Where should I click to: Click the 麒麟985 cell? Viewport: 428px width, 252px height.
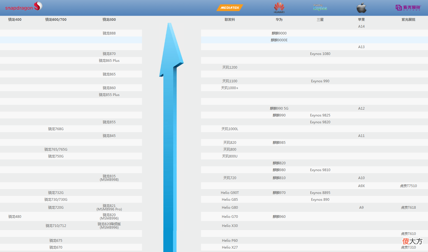(x=279, y=143)
